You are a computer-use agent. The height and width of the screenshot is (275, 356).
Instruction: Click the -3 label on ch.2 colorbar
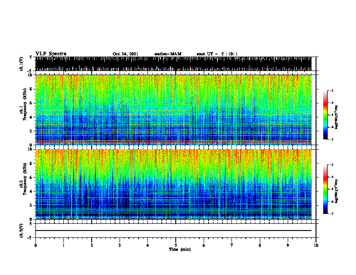click(332, 165)
